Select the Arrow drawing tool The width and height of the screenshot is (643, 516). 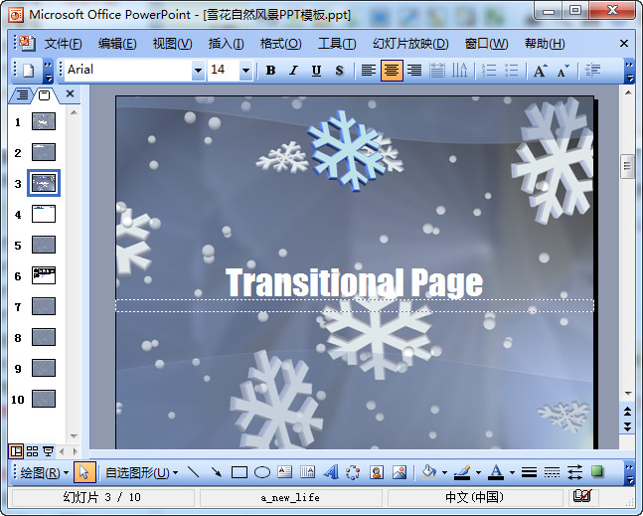tap(216, 472)
